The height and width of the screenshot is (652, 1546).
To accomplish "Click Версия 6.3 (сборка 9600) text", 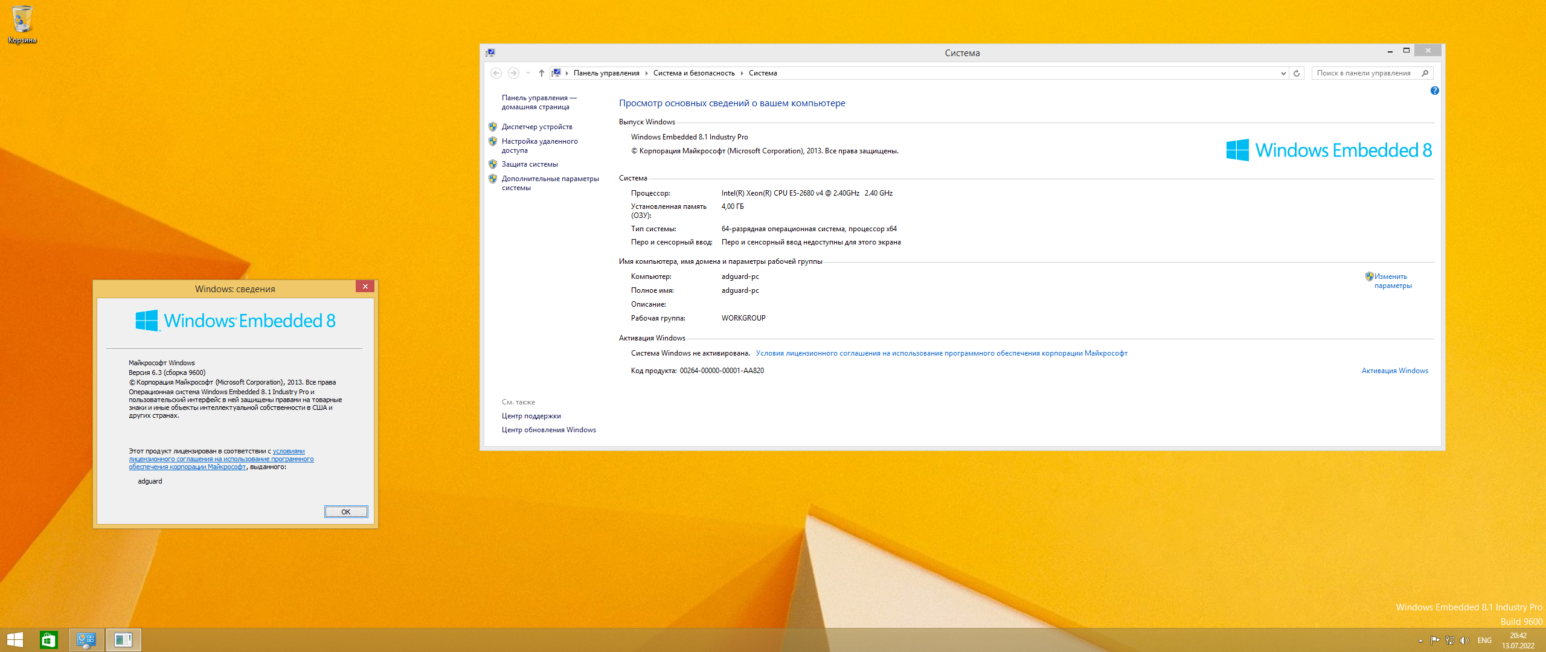I will [167, 372].
